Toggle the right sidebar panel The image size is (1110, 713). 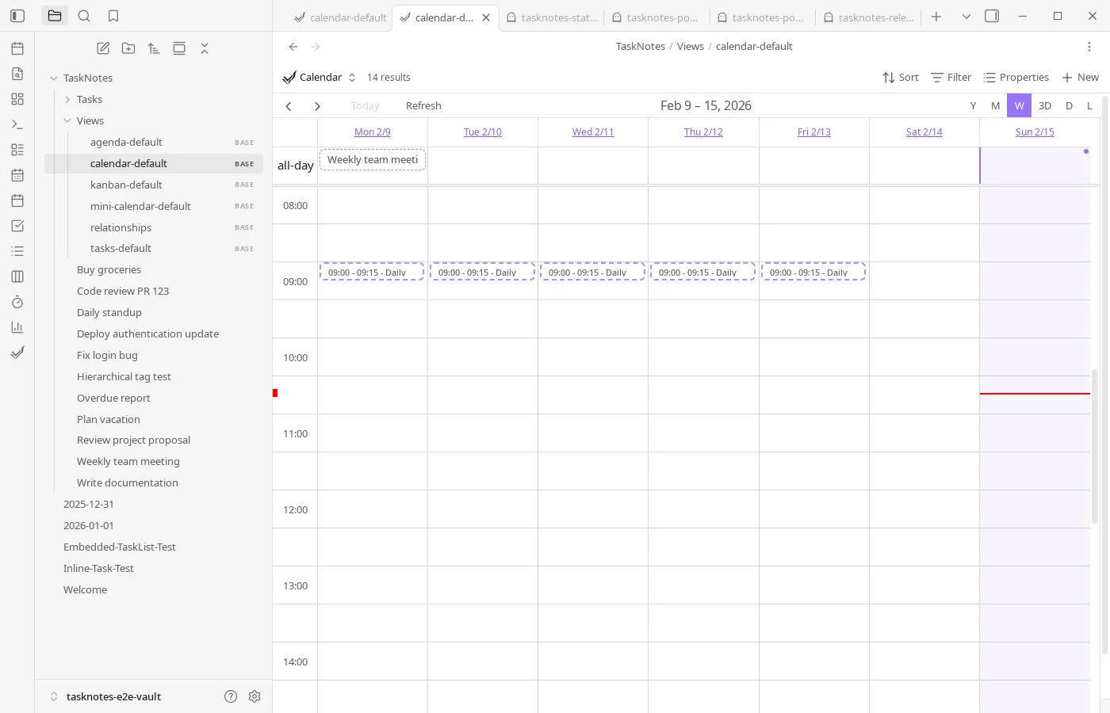(992, 16)
